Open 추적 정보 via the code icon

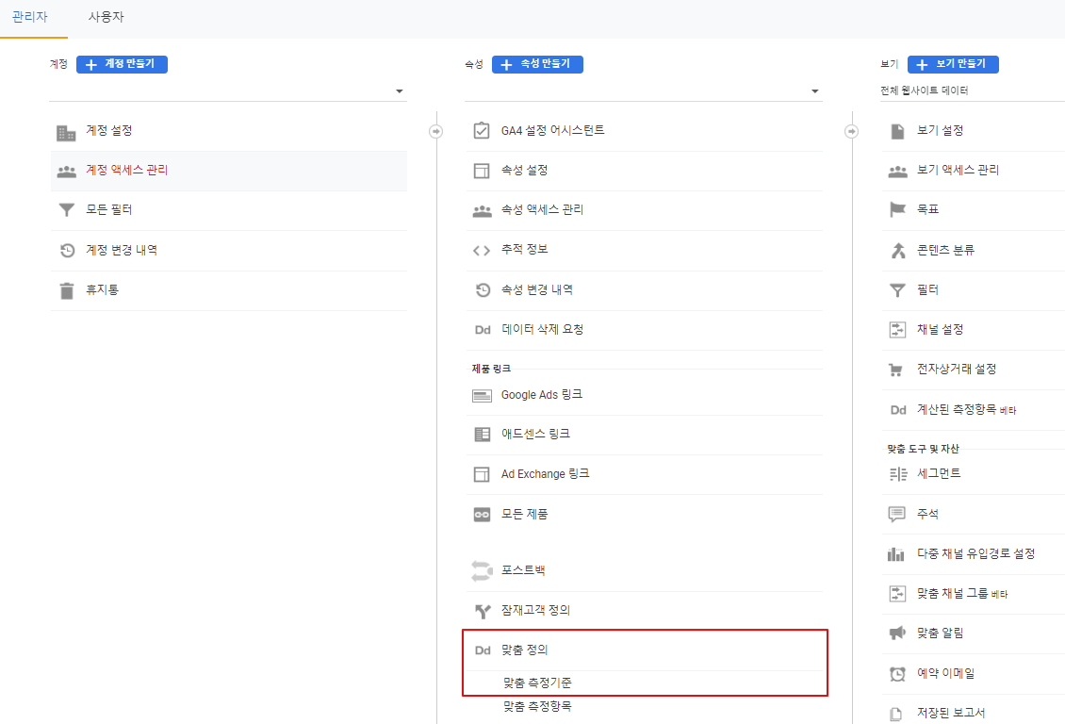(x=483, y=250)
